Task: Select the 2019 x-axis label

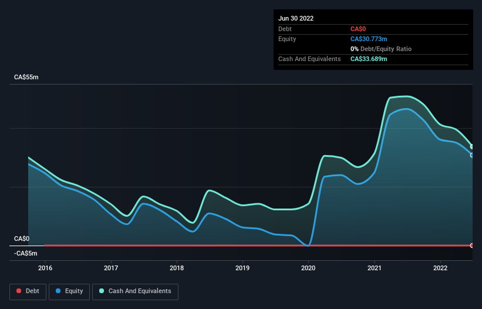Action: pos(242,268)
